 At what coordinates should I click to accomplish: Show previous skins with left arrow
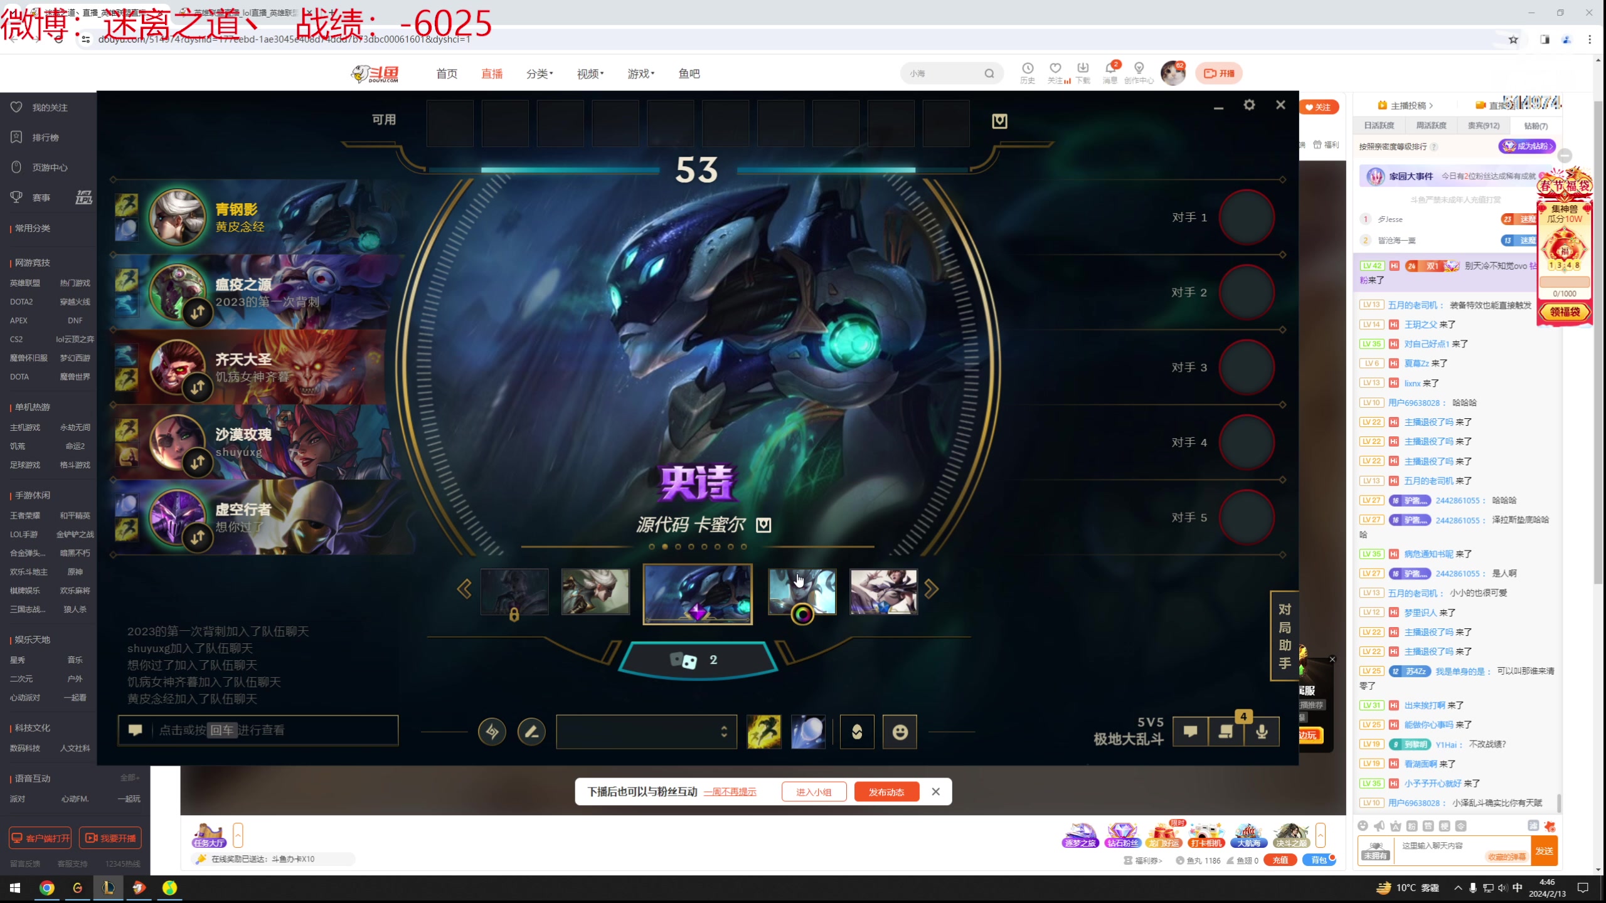click(x=464, y=589)
